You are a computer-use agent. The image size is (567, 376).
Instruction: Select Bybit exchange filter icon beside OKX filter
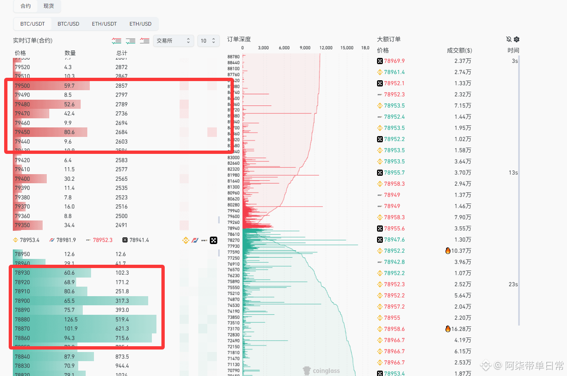pyautogui.click(x=204, y=240)
